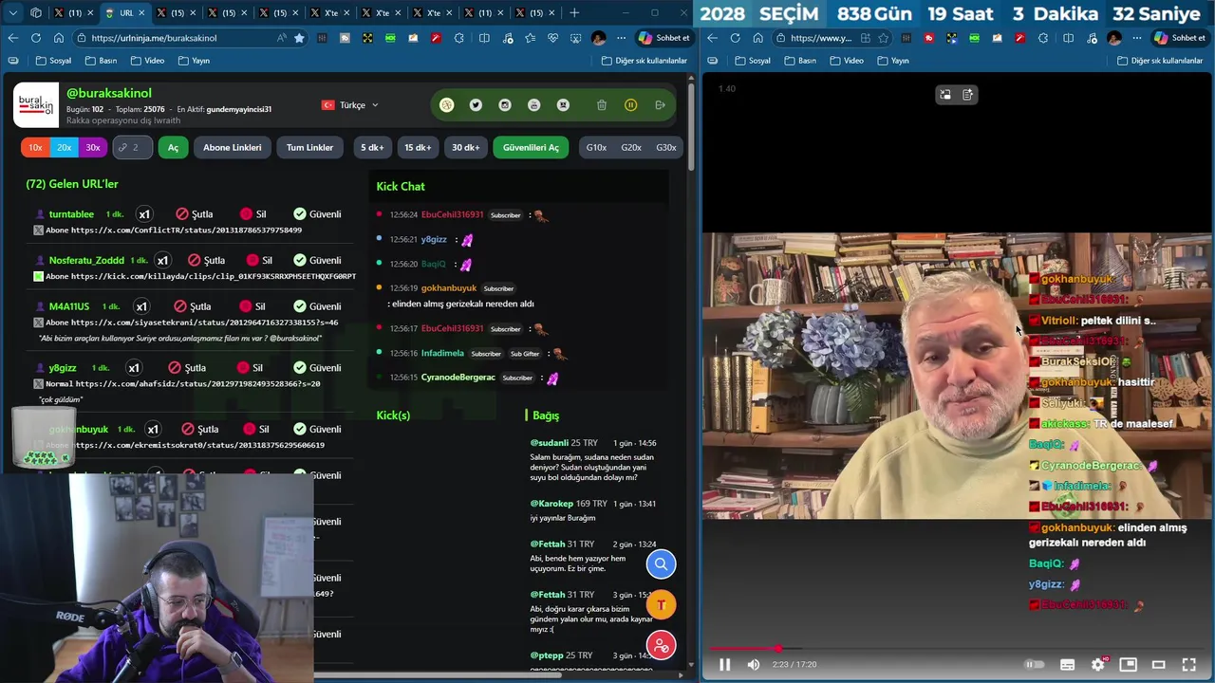Open Yayın bookmarks folder in left browser
The width and height of the screenshot is (1215, 683).
point(194,61)
